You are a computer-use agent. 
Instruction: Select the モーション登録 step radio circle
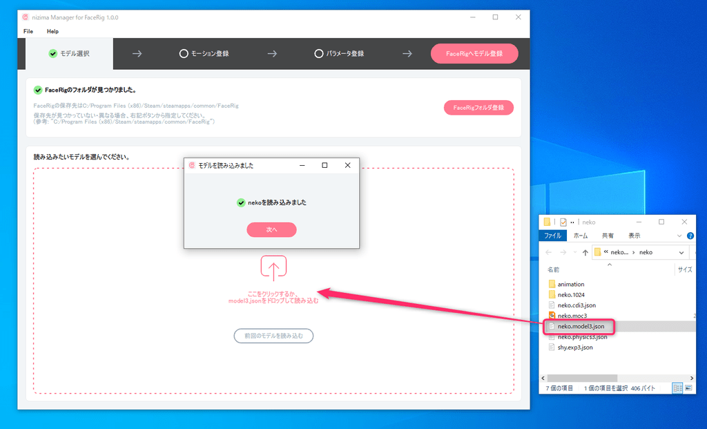pos(183,53)
